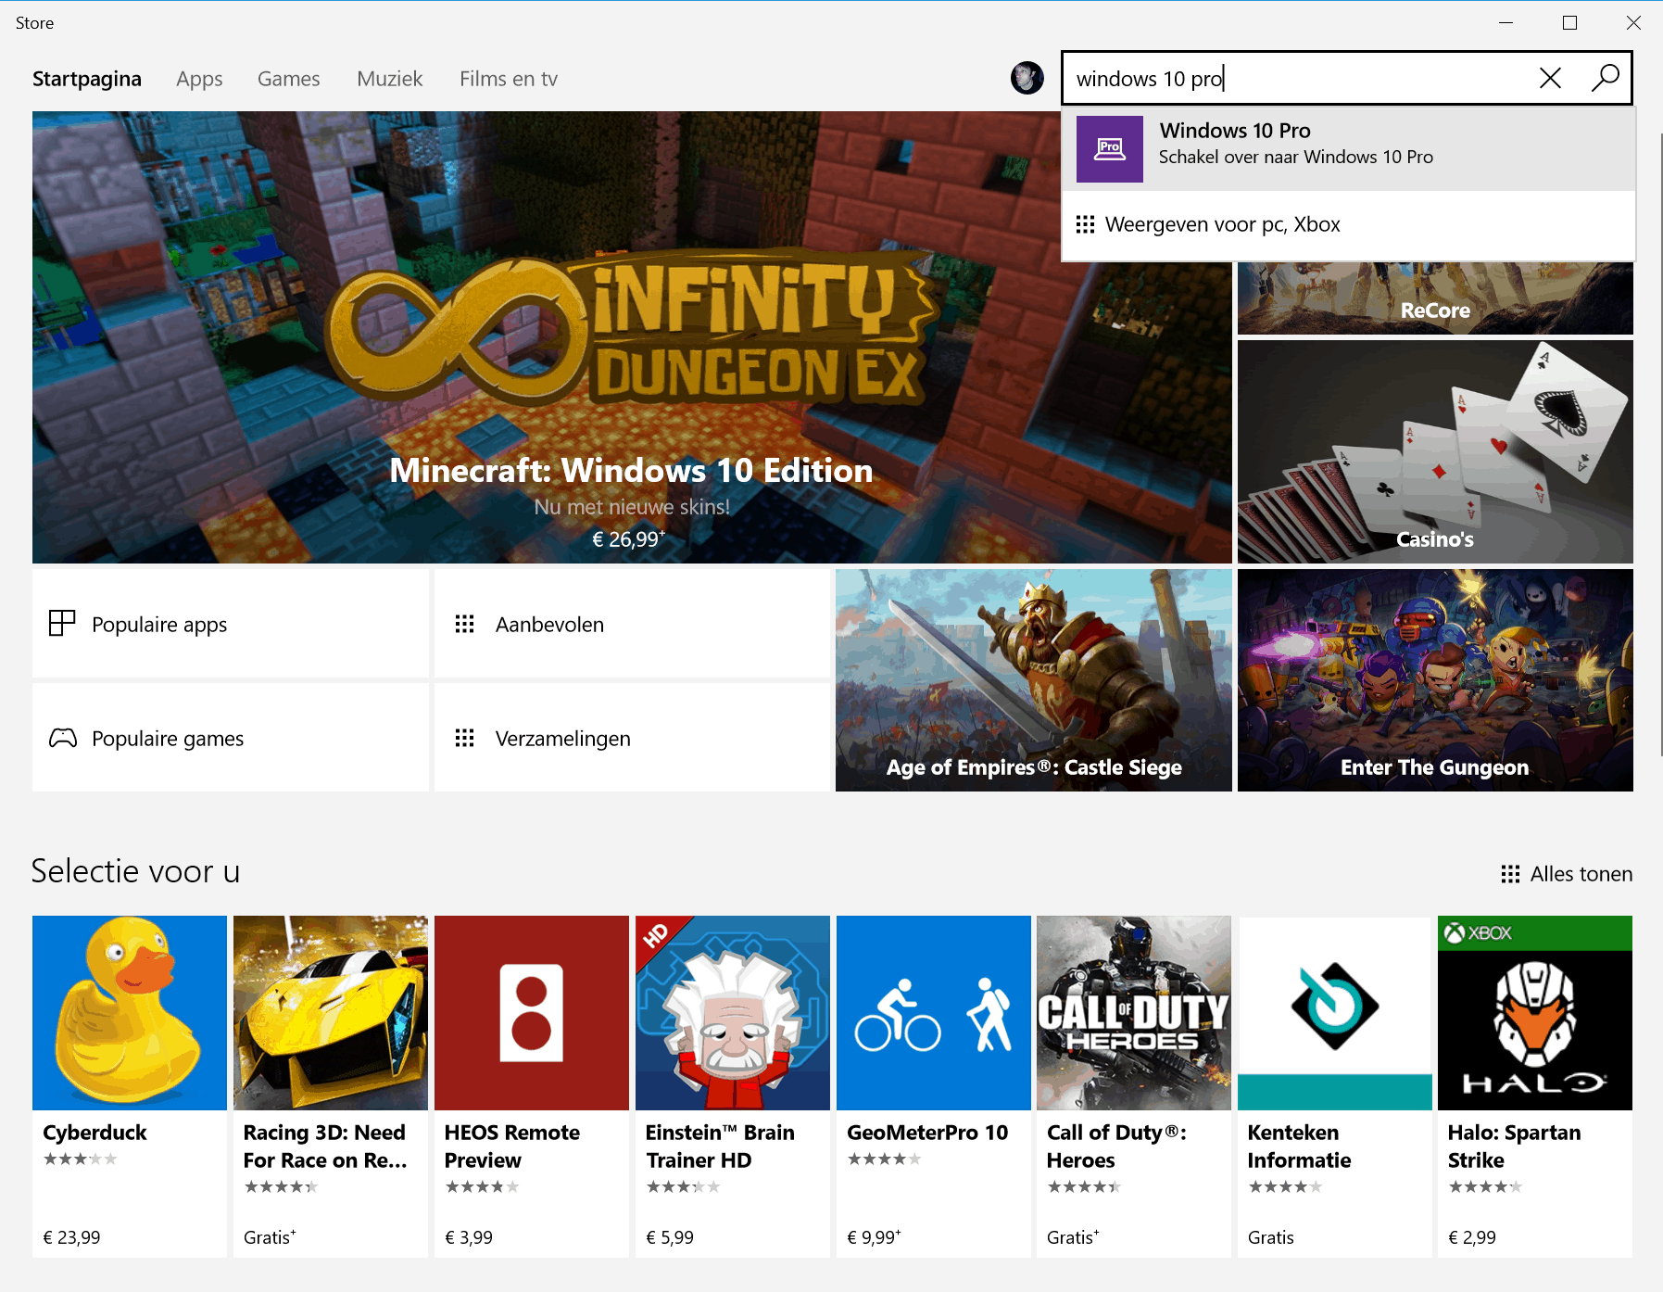Click the dots icon beside Verzamelingen

click(464, 738)
